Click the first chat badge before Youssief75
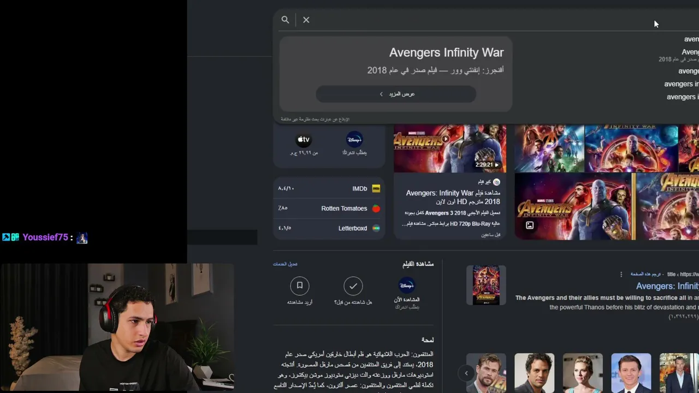 (6, 237)
